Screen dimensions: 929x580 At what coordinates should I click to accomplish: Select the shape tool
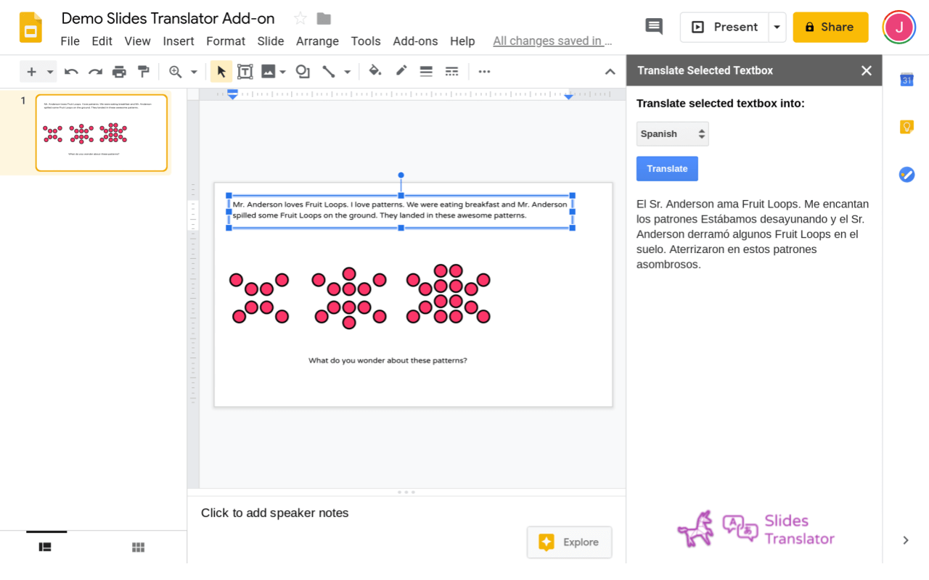pos(303,71)
